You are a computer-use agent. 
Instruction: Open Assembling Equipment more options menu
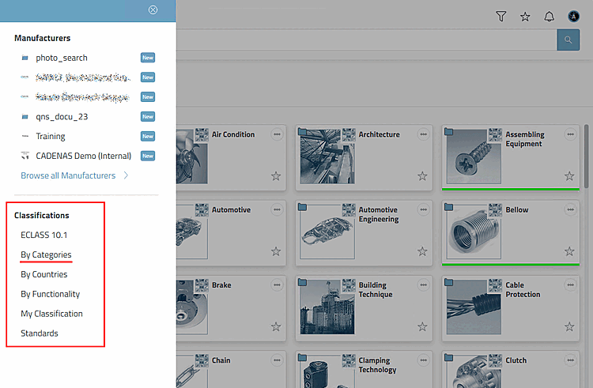pos(570,134)
